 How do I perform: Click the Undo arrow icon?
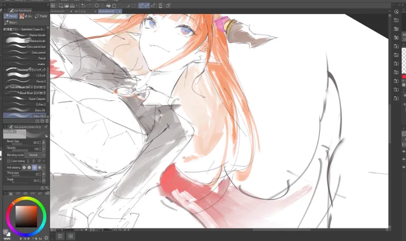pos(83,5)
